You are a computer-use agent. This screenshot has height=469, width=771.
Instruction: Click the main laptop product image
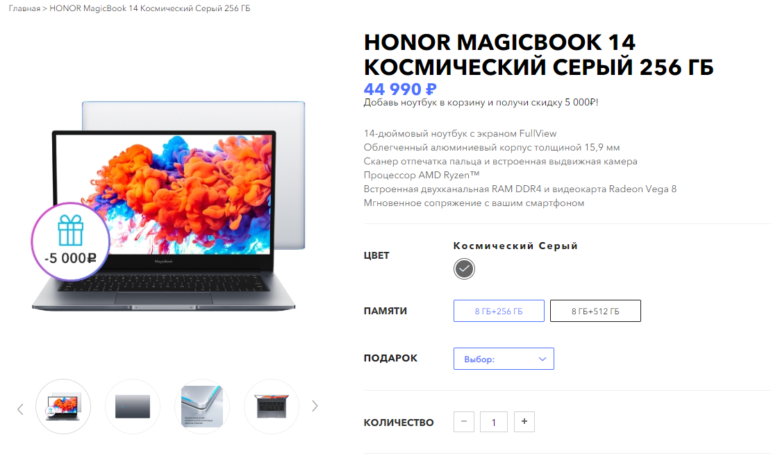[x=168, y=206]
